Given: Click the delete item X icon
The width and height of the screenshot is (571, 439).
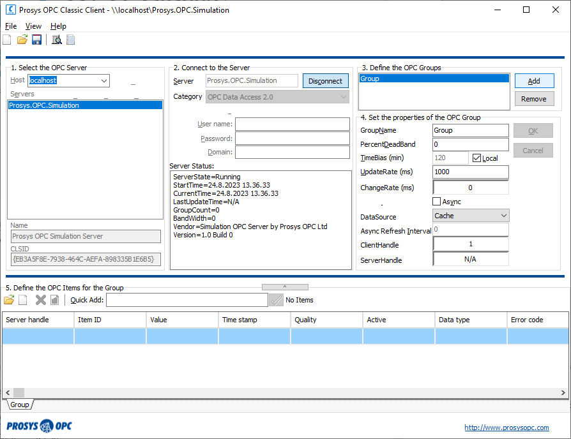Looking at the screenshot, I should pyautogui.click(x=41, y=300).
